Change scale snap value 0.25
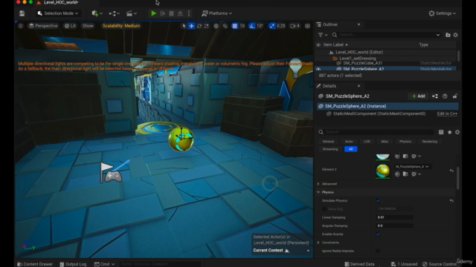This screenshot has height=267, width=476. (281, 26)
